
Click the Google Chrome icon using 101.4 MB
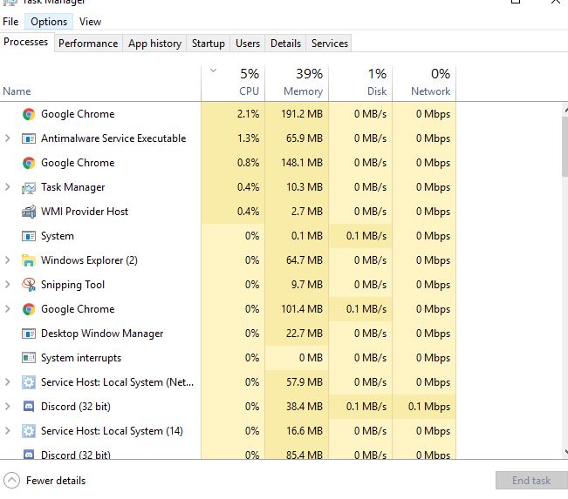[x=29, y=309]
